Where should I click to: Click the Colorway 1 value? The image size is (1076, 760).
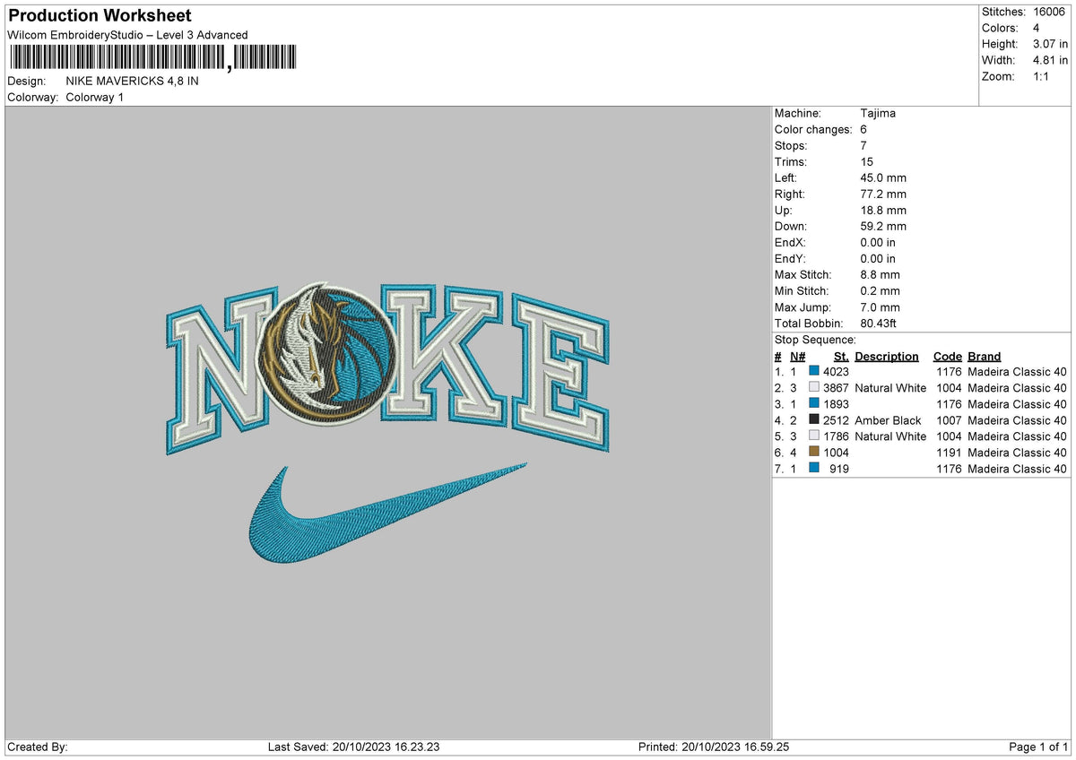(x=95, y=97)
